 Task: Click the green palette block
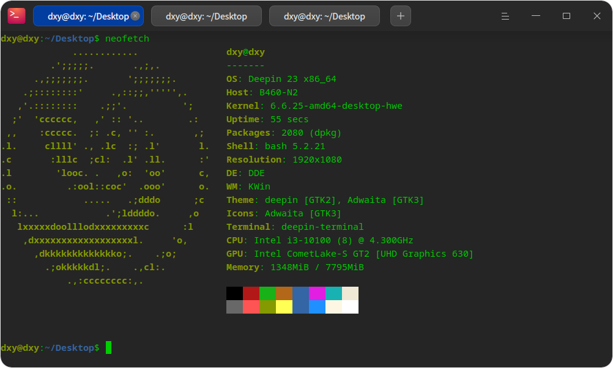[268, 293]
